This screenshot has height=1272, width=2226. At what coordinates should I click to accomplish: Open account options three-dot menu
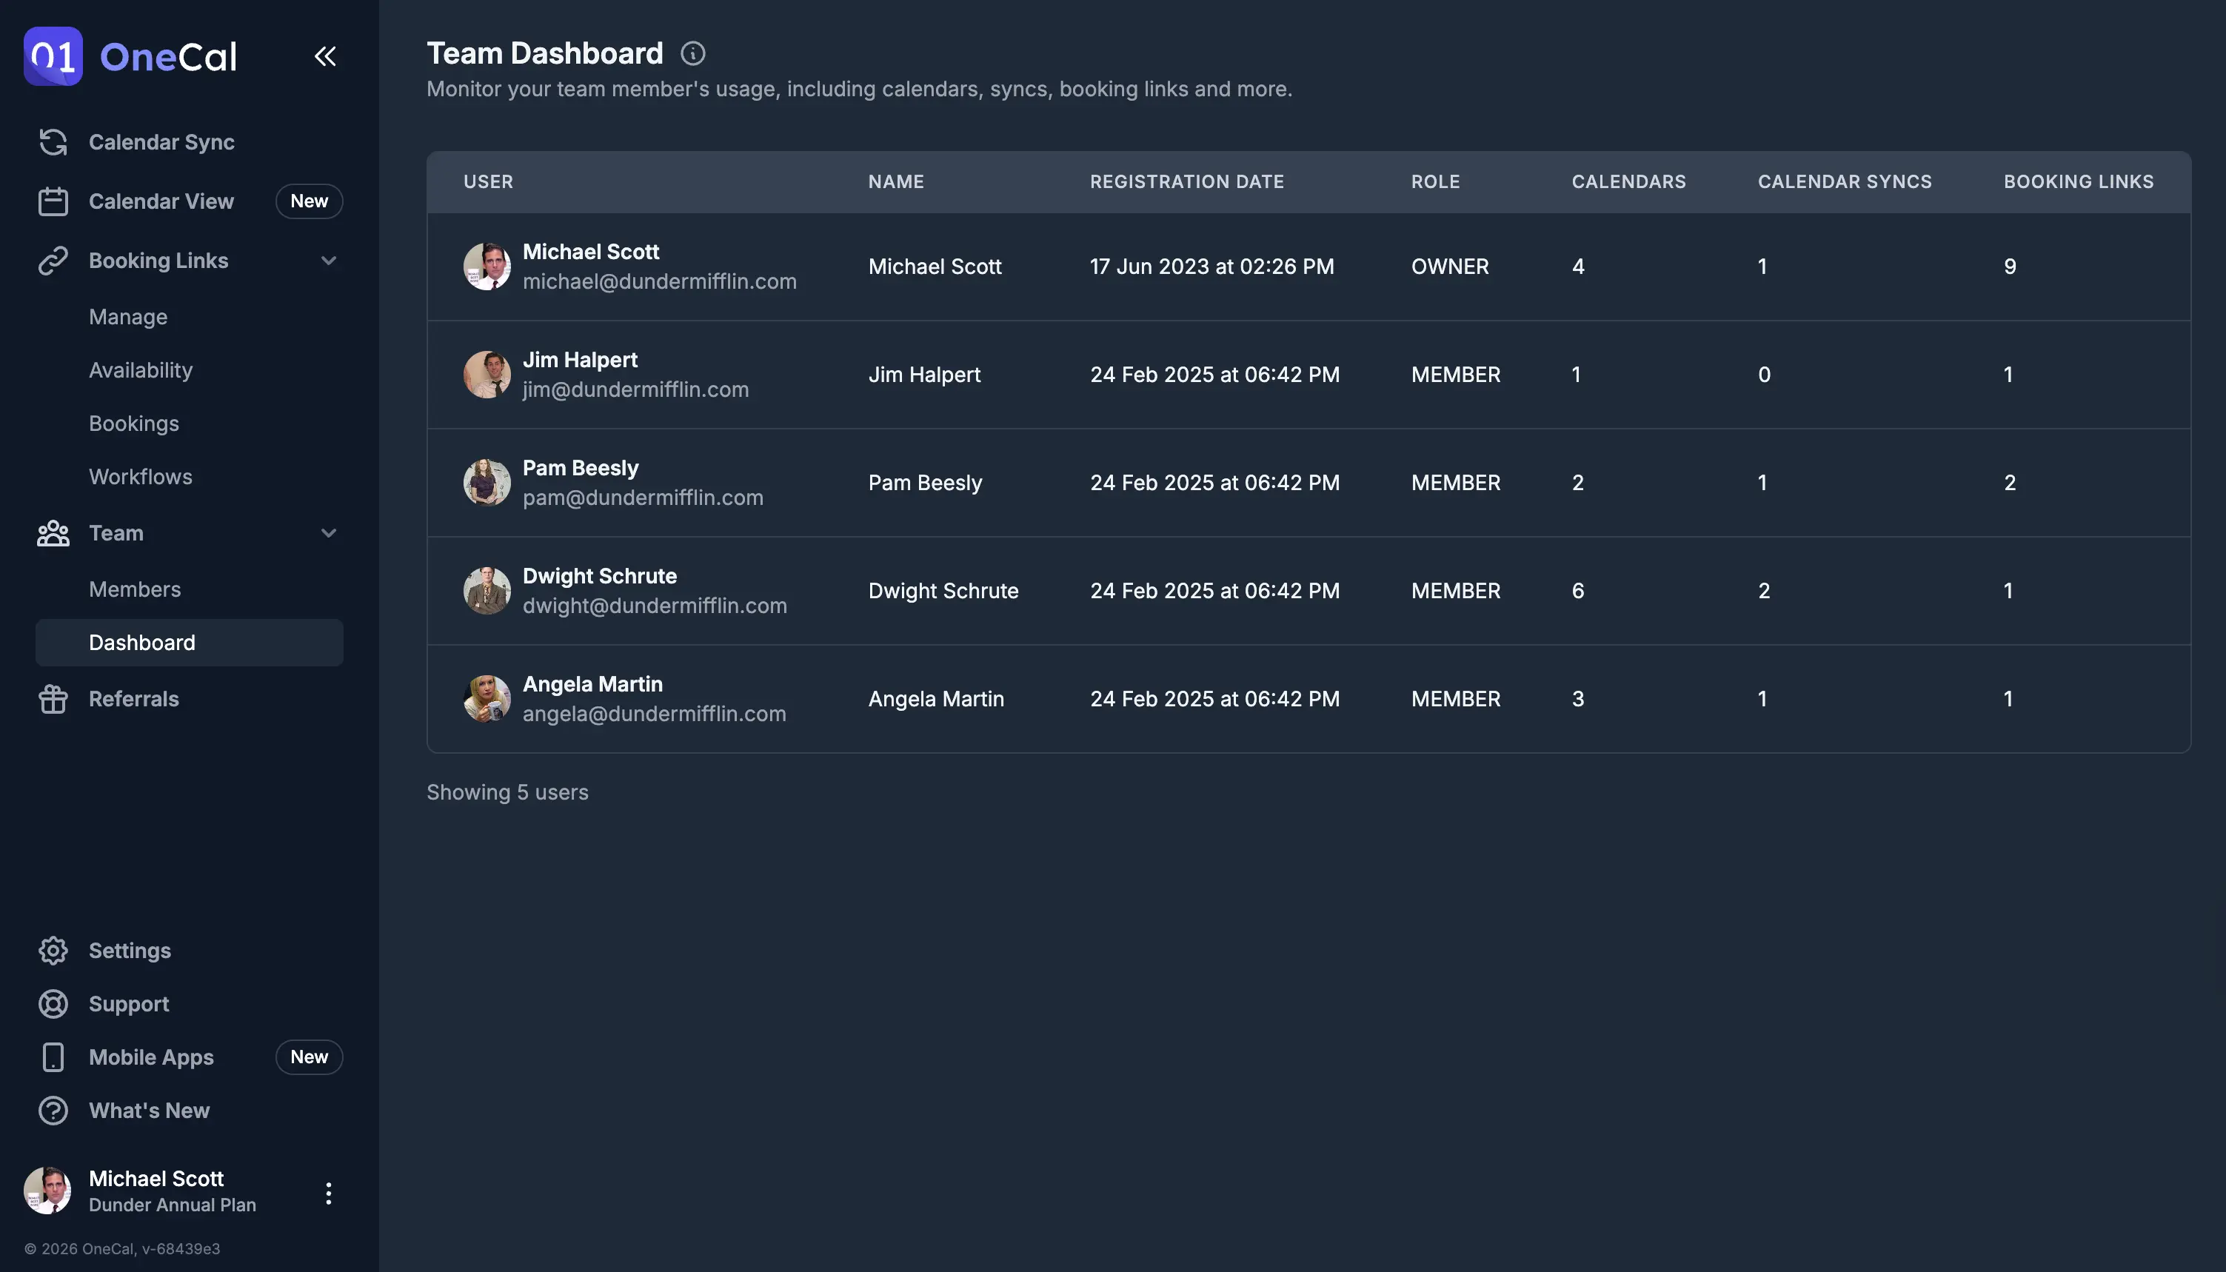[329, 1194]
